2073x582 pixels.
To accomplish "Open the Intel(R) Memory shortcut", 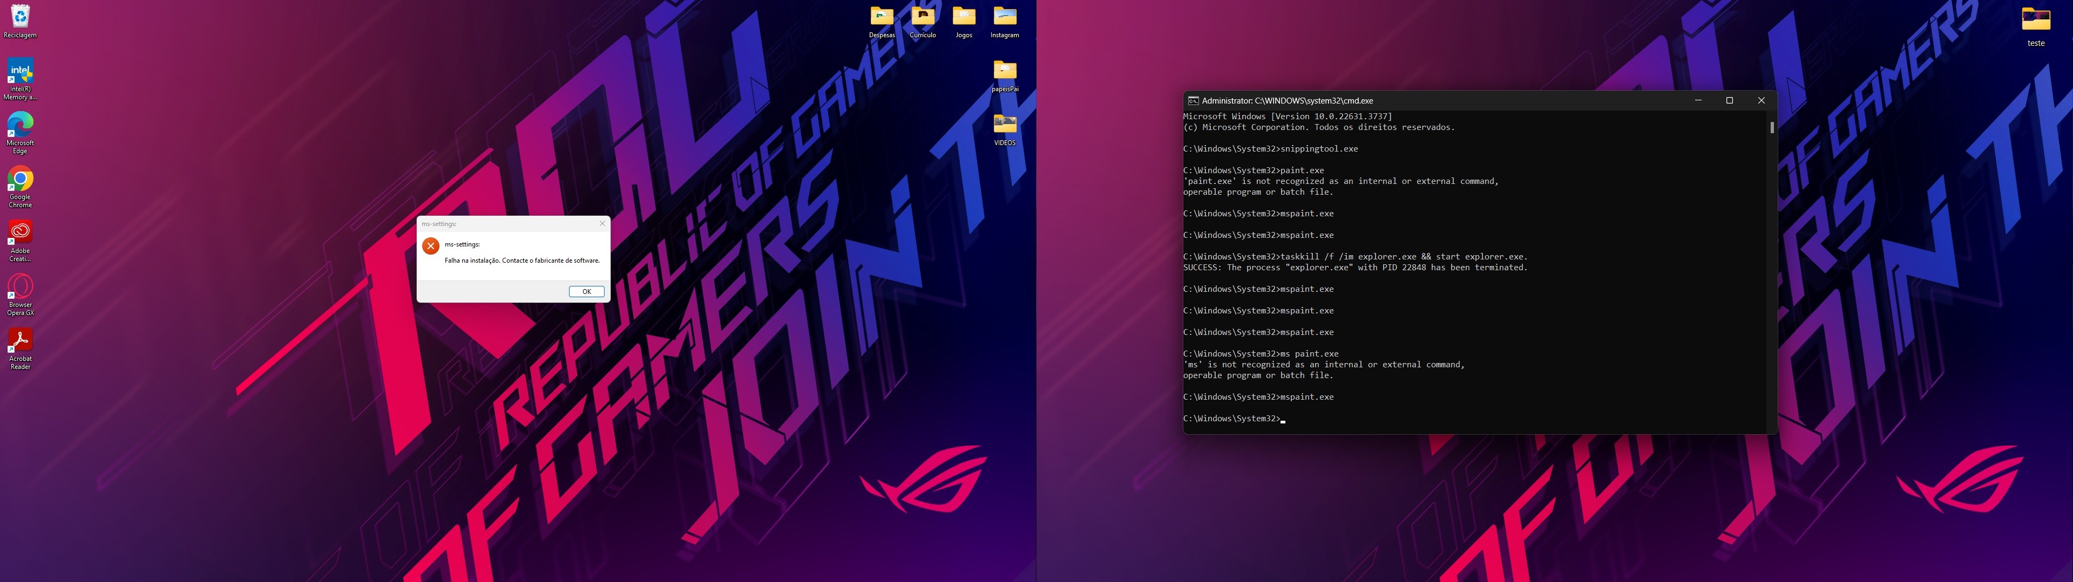I will 20,71.
